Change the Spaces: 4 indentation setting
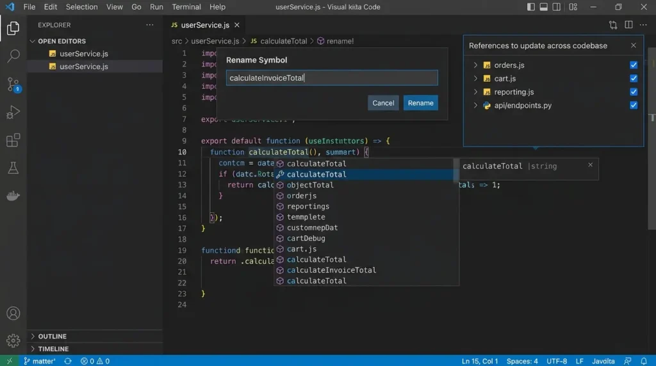 521,361
